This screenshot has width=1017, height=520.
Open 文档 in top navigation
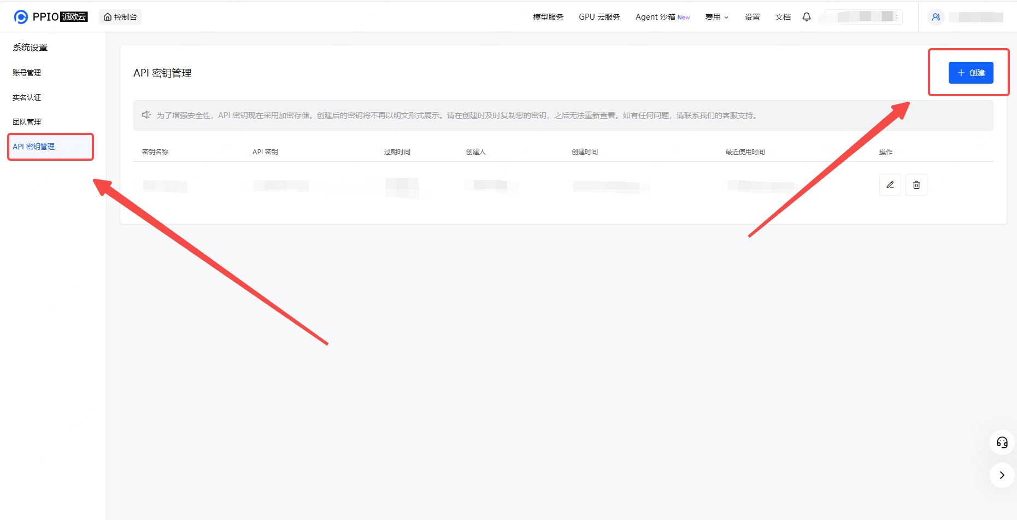tap(783, 17)
